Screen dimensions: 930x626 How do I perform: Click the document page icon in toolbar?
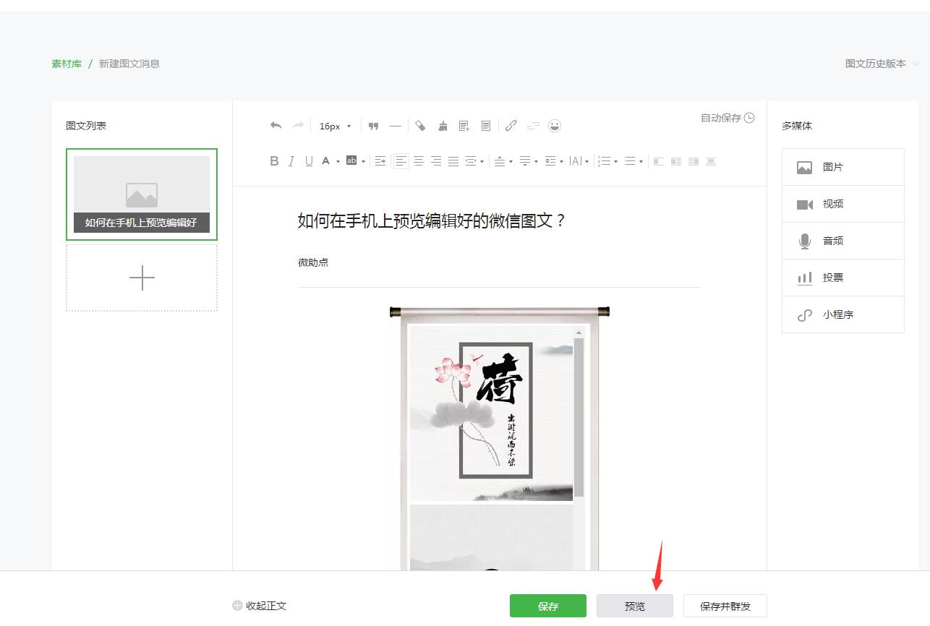(486, 126)
